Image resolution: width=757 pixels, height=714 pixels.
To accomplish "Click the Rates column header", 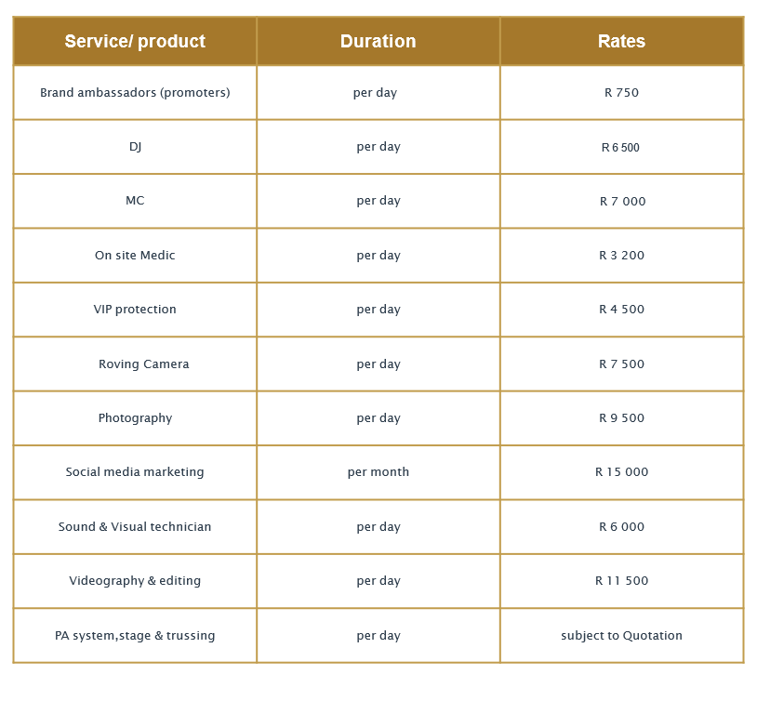I will point(621,41).
